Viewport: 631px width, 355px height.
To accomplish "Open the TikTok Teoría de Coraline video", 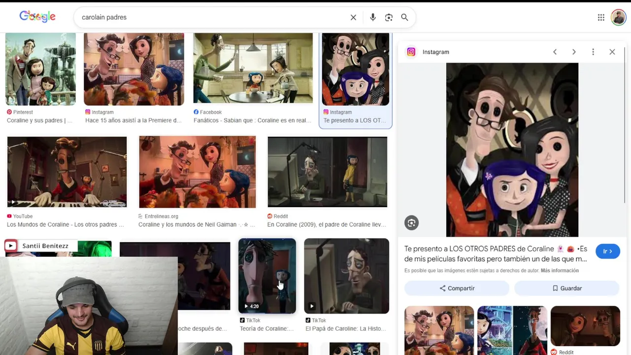I will pos(267,276).
